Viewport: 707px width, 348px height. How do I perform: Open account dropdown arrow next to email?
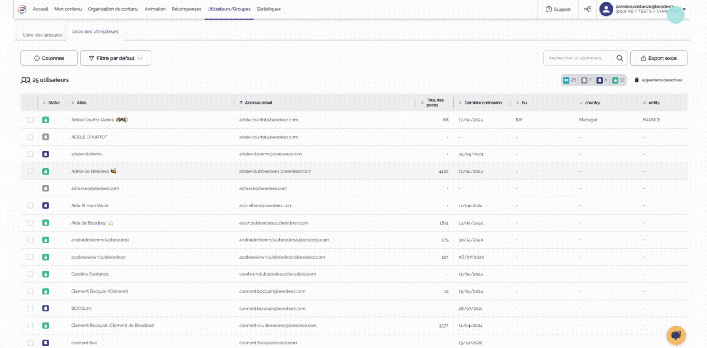pos(684,9)
